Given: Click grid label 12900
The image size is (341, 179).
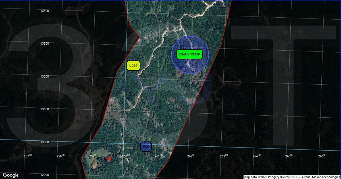Looking at the screenshot, I should (x=45, y=175).
